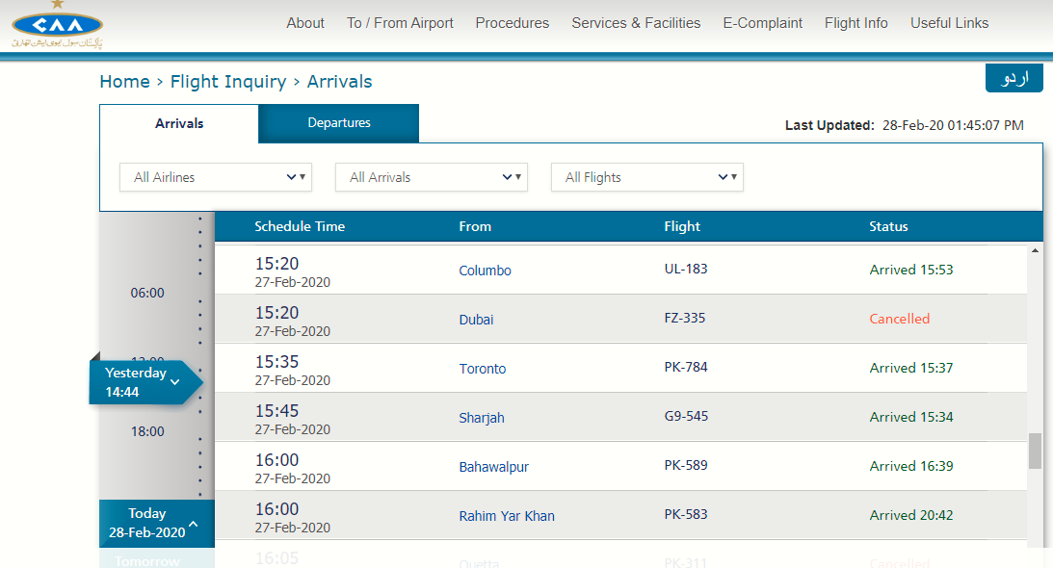Open the All Flights filter dropdown

646,177
